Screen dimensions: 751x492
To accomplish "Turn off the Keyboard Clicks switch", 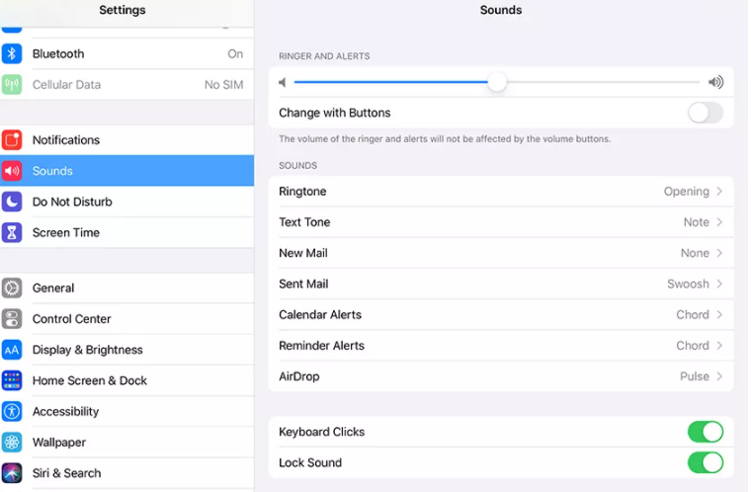I will [706, 432].
